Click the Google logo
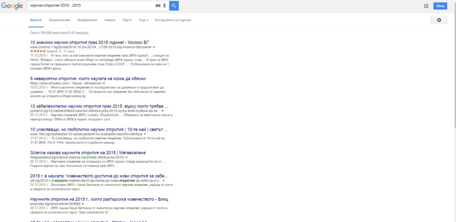The image size is (456, 222). click(12, 6)
